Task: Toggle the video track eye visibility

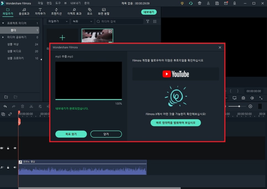Action: [x=15, y=148]
